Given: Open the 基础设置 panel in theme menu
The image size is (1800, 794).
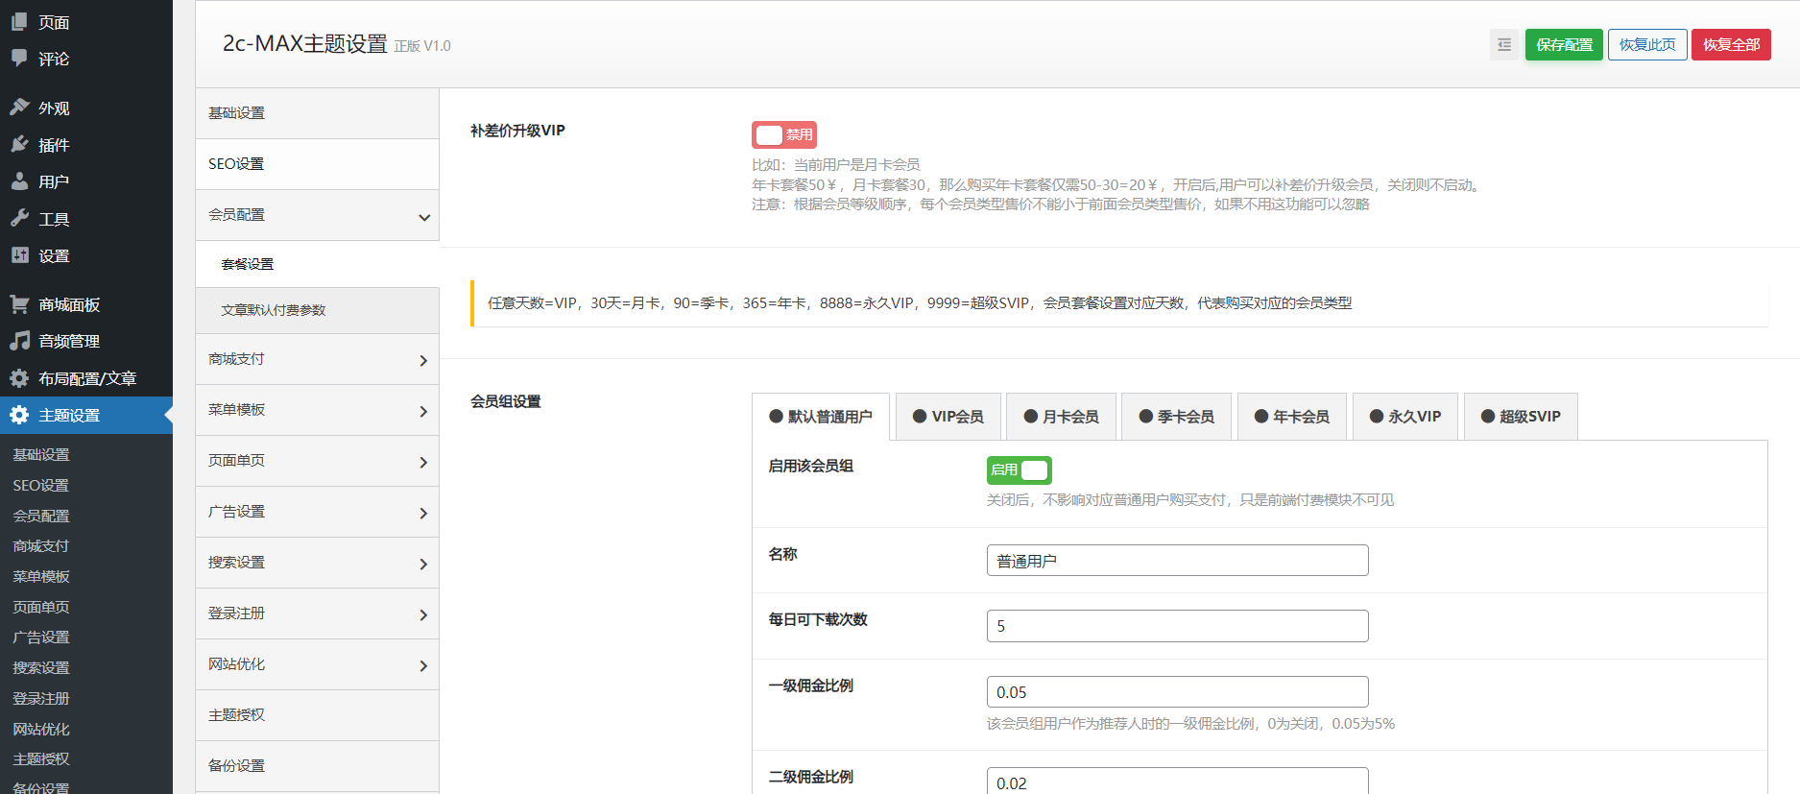Looking at the screenshot, I should (317, 113).
